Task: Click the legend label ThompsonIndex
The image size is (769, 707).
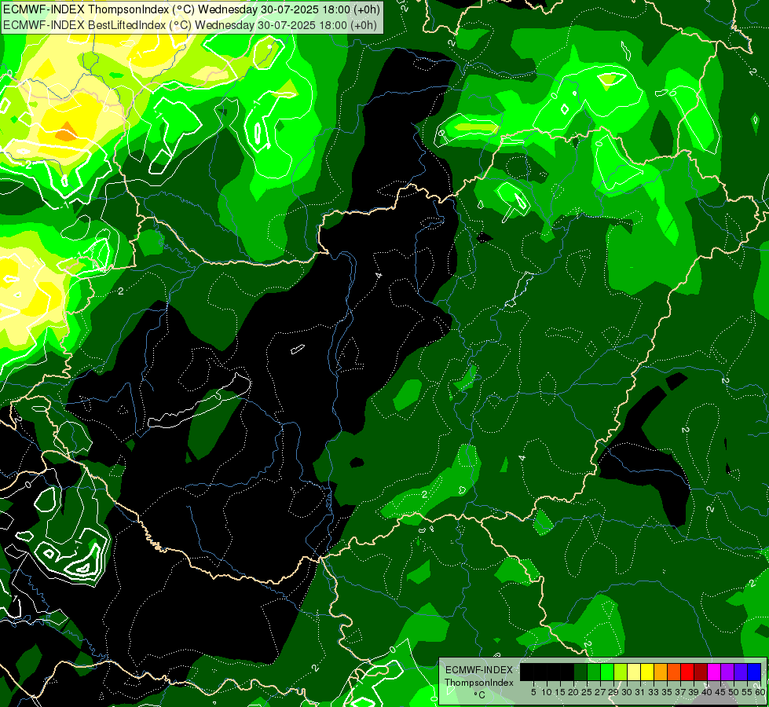Action: point(479,683)
